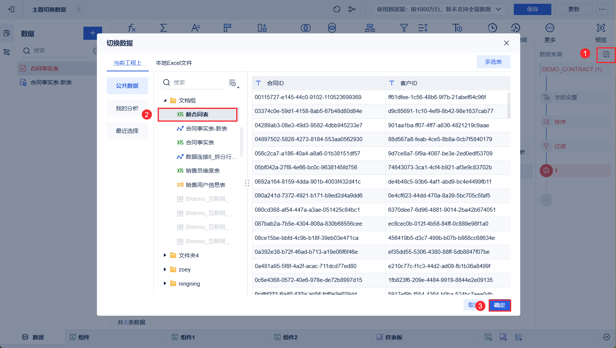Click the 字段设置 step in right panel

[x=575, y=98]
